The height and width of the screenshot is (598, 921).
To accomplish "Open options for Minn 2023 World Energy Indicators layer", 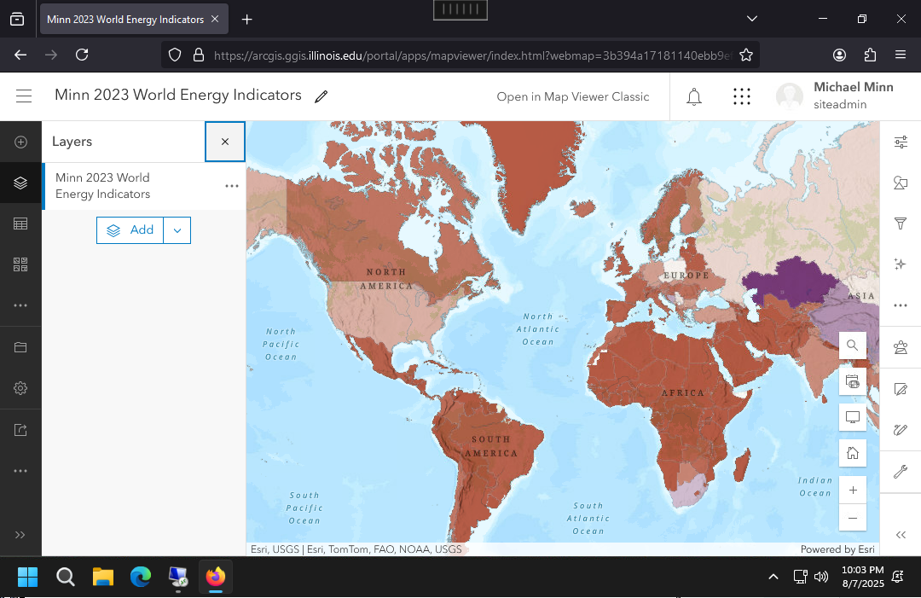I will [231, 186].
